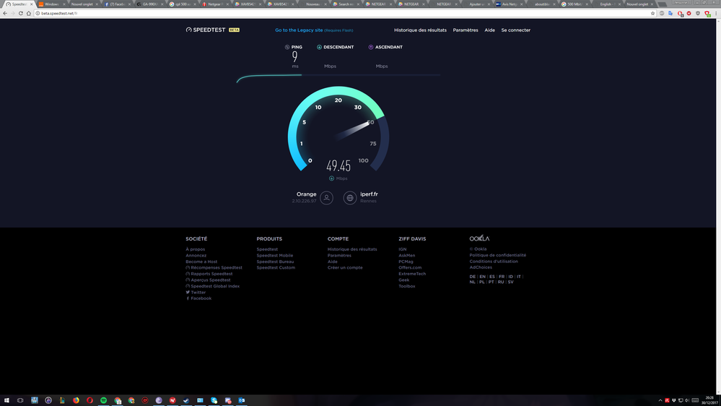Click the Ookla logo in footer

[479, 238]
